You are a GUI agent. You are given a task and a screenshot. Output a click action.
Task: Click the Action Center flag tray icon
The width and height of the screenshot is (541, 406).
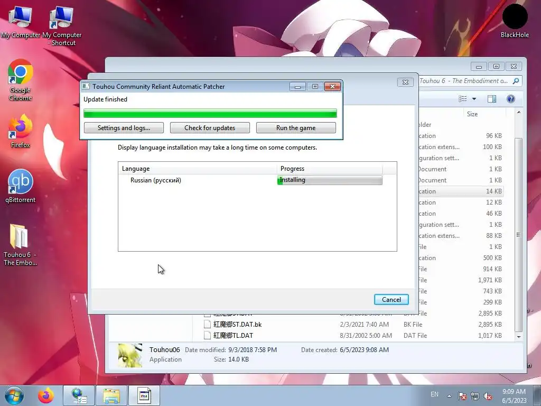coord(462,396)
